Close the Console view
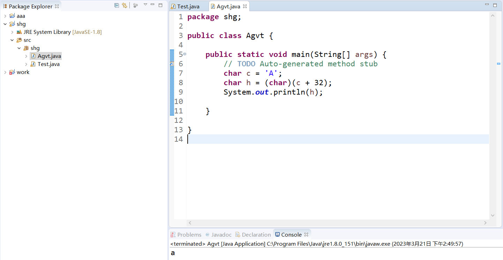Image resolution: width=503 pixels, height=260 pixels. click(306, 235)
